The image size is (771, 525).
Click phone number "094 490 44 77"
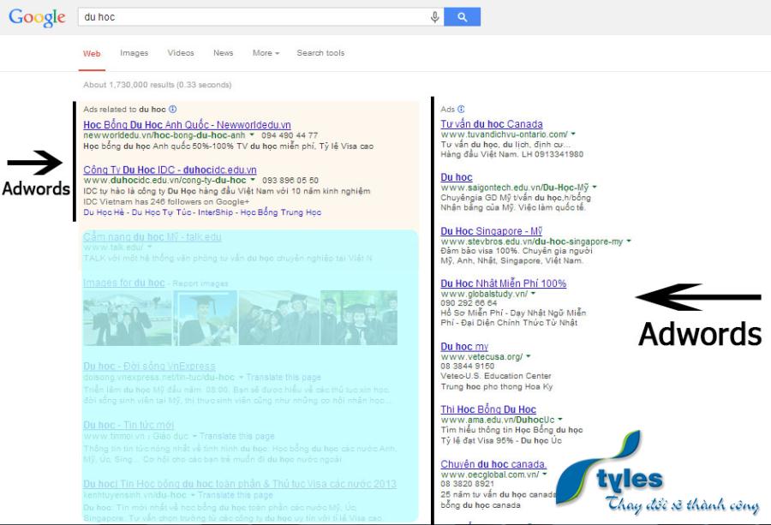290,134
